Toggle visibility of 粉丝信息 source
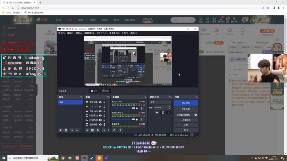Viewport: 287px width, 161px height. click(100, 125)
